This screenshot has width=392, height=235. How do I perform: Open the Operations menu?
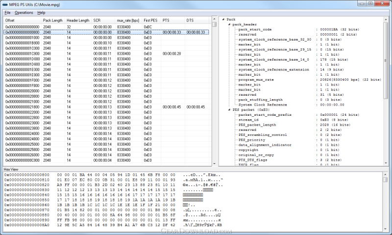tap(24, 13)
